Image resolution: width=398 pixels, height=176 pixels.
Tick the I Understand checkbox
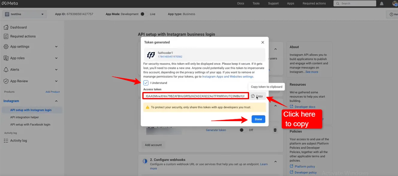(x=146, y=83)
